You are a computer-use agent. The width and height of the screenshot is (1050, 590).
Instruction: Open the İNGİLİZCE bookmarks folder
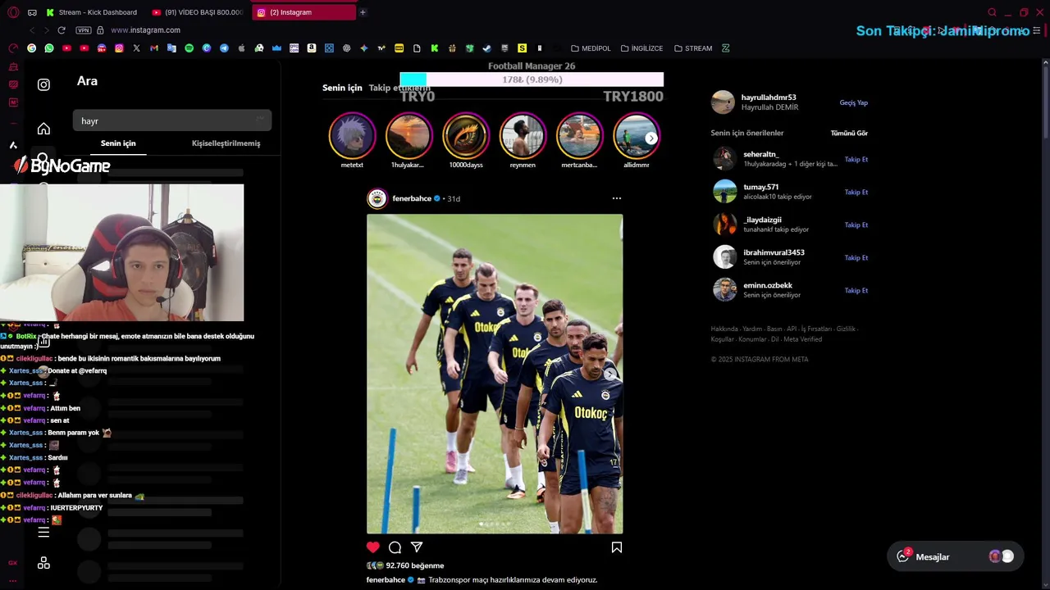(x=641, y=48)
